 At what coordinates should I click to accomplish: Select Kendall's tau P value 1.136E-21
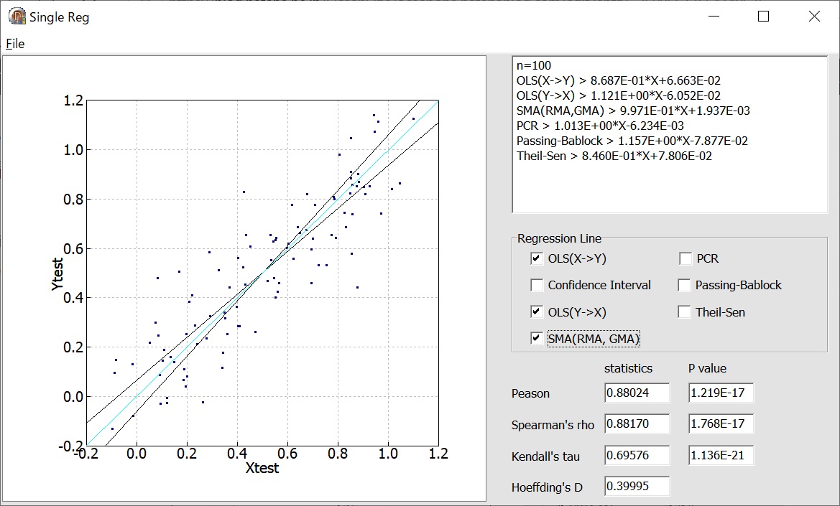pos(721,455)
